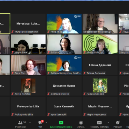Click muted microphone icon beside Myroslava Lukashchyk
This screenshot has width=129, height=129.
pos(13,32)
